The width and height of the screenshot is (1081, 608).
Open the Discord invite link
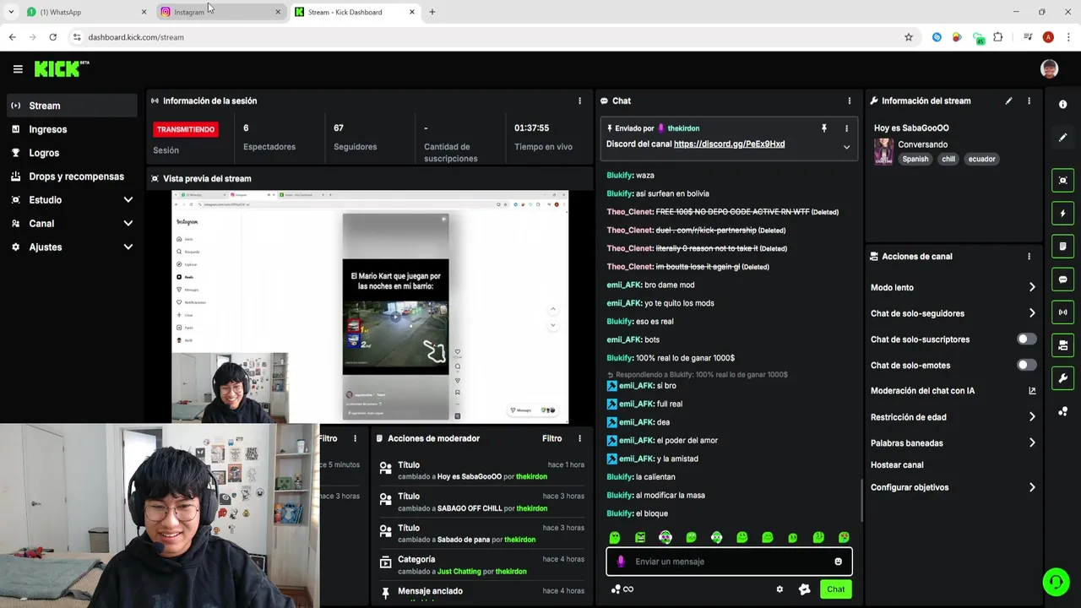pyautogui.click(x=729, y=144)
